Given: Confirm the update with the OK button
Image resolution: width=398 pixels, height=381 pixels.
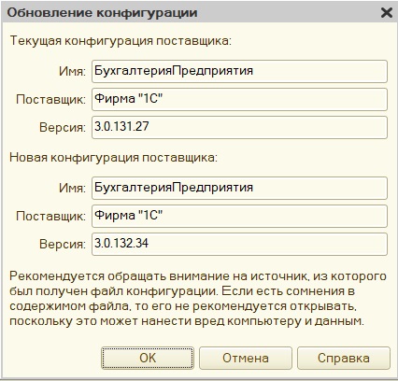Looking at the screenshot, I should [x=148, y=358].
